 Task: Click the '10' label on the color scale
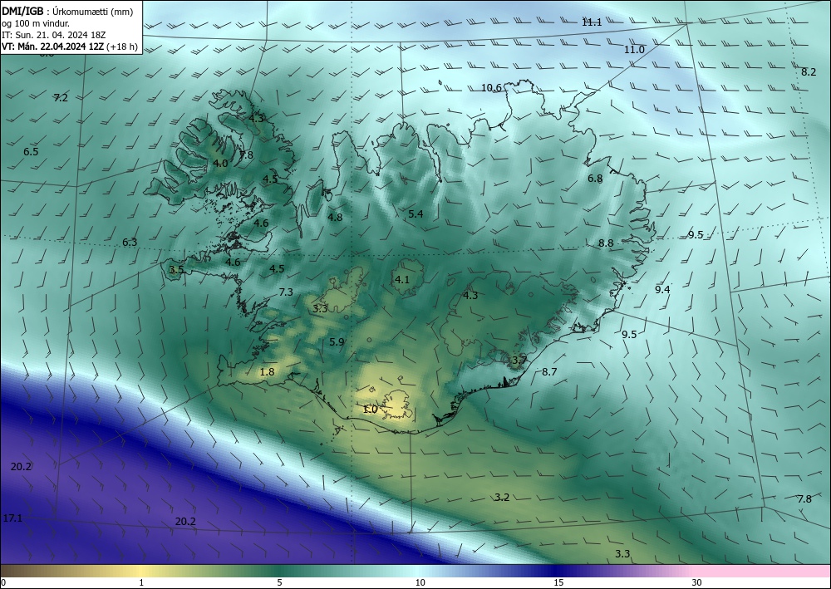point(420,583)
